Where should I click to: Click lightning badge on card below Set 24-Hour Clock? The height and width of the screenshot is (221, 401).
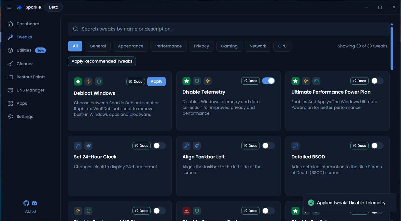[78, 211]
